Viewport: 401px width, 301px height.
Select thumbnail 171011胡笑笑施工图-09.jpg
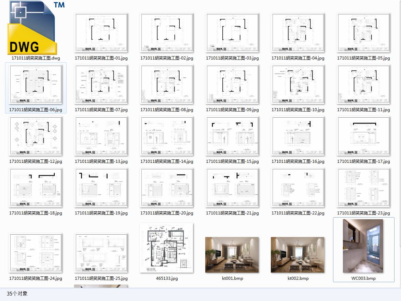(x=232, y=84)
